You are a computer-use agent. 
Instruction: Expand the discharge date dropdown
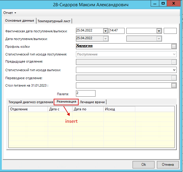(159, 31)
